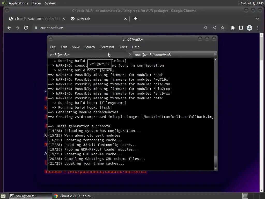
Task: Close the Chaotic-AUR browser tab
Action: pos(64,19)
